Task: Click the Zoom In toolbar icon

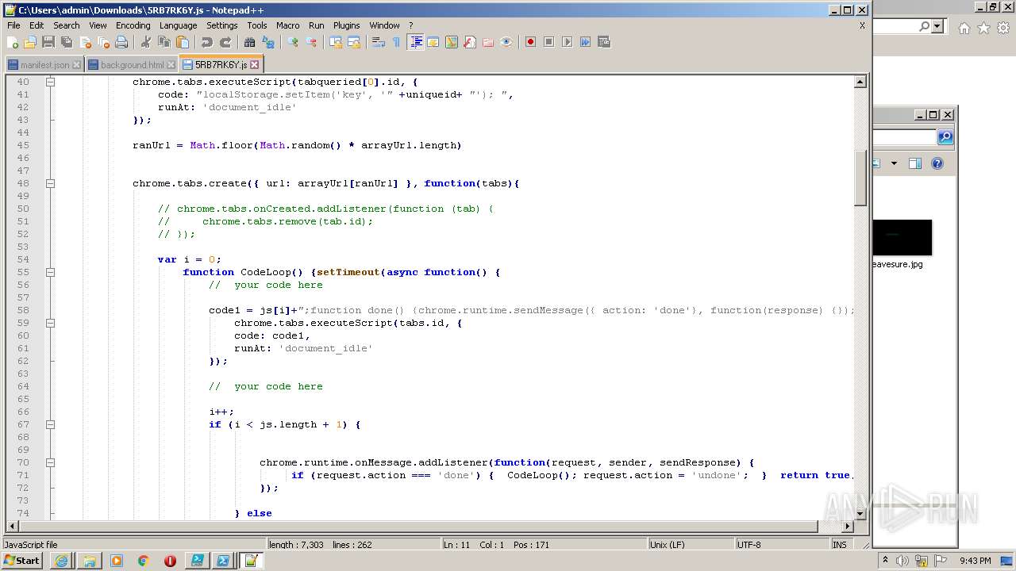Action: [293, 42]
